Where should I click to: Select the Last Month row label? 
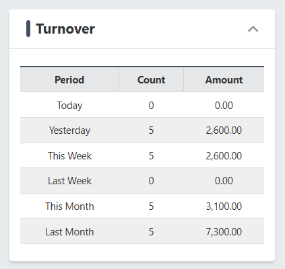pyautogui.click(x=69, y=232)
